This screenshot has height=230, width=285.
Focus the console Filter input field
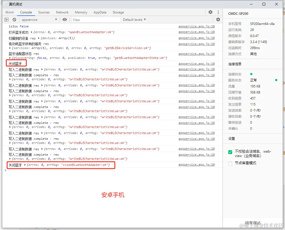96,20
